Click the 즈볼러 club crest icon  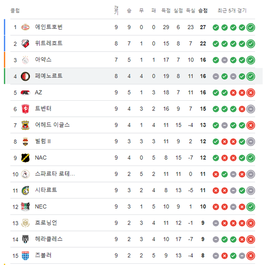click(x=25, y=255)
